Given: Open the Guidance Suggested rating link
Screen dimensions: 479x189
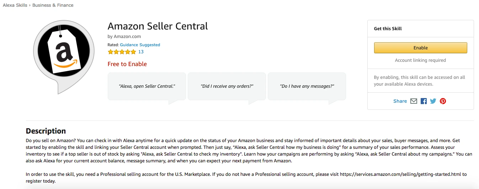Looking at the screenshot, I should (140, 45).
